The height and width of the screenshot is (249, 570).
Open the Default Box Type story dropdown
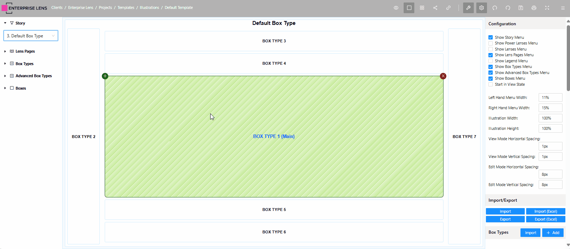[31, 36]
